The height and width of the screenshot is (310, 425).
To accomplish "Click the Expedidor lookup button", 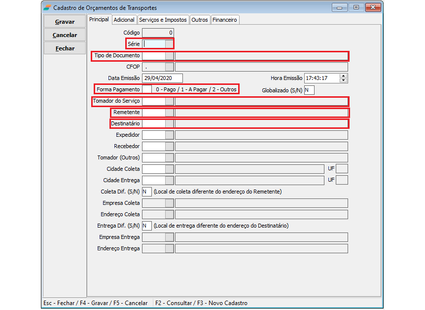I will click(x=169, y=135).
